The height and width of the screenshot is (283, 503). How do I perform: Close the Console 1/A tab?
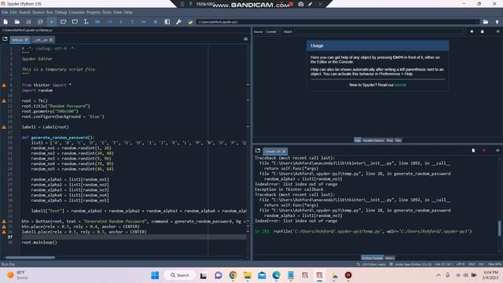click(284, 151)
